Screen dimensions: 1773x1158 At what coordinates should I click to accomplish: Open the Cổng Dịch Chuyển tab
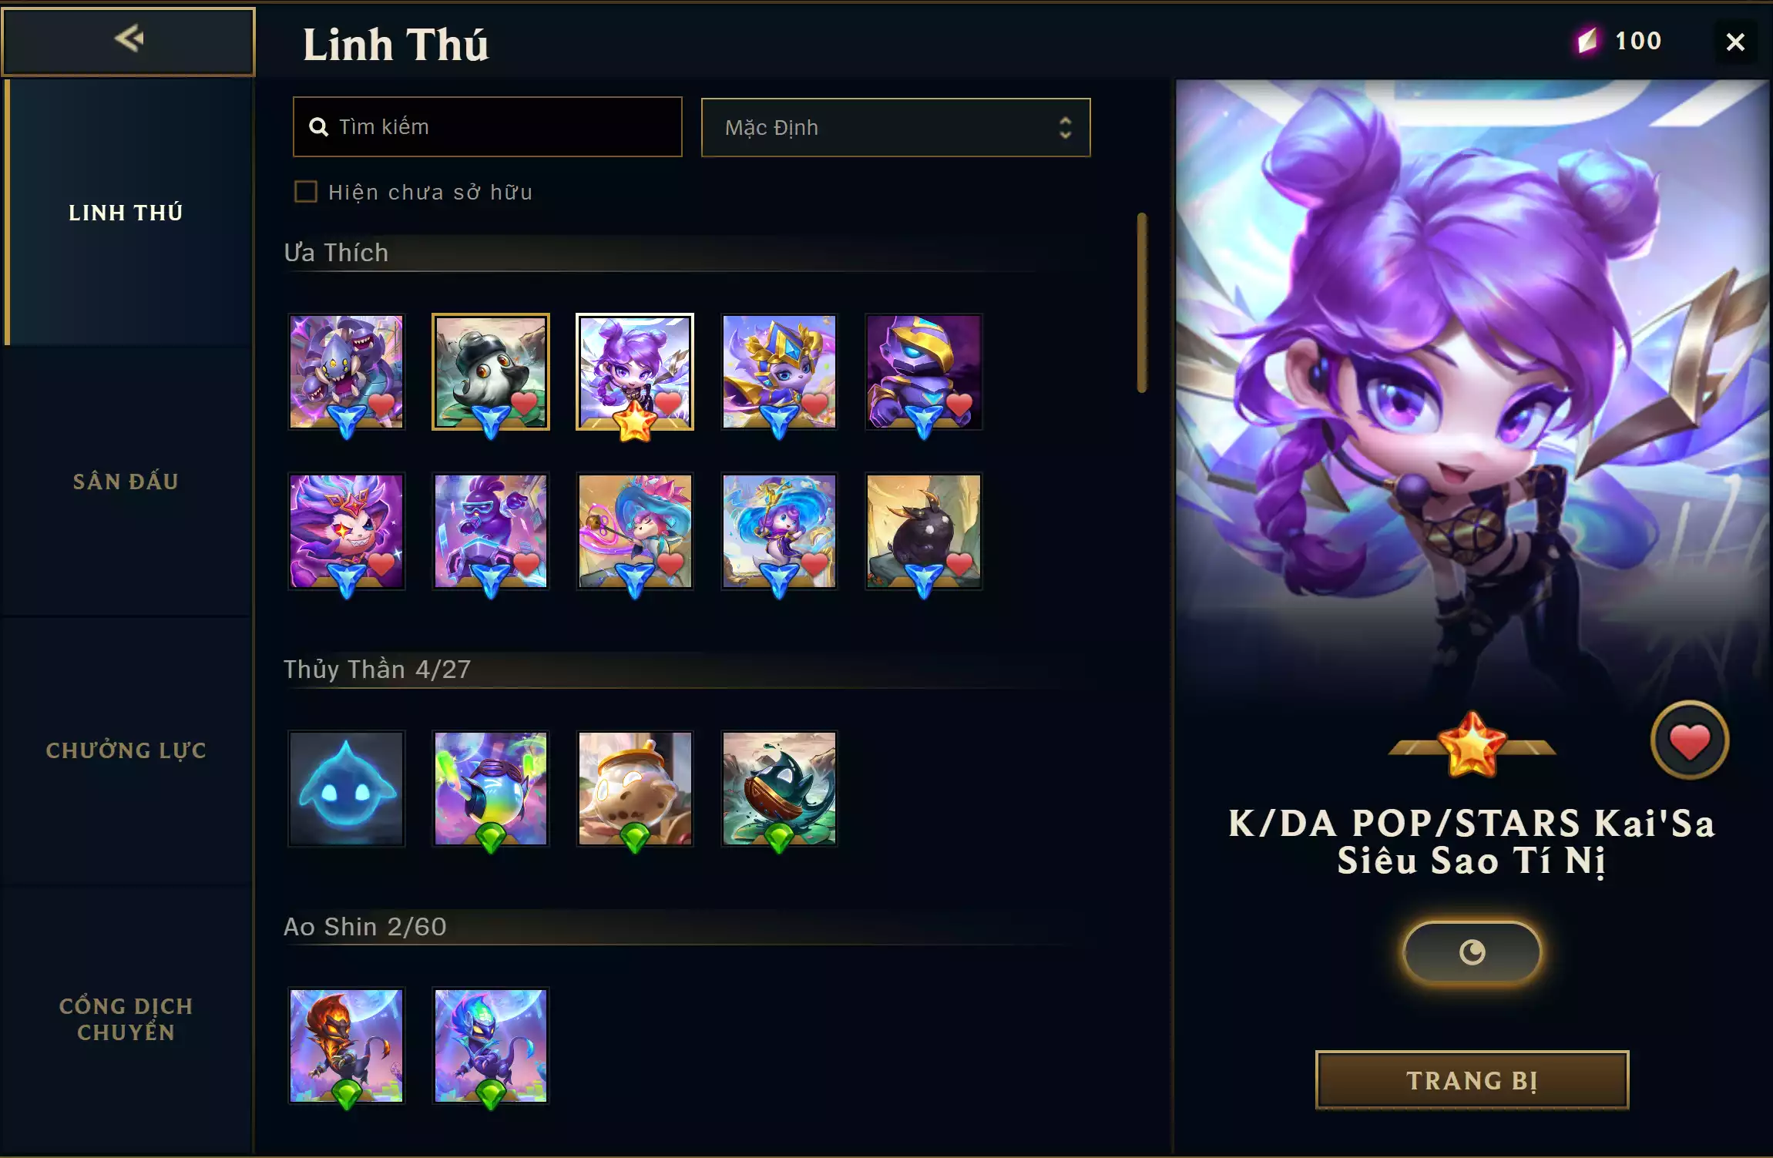tap(126, 1019)
